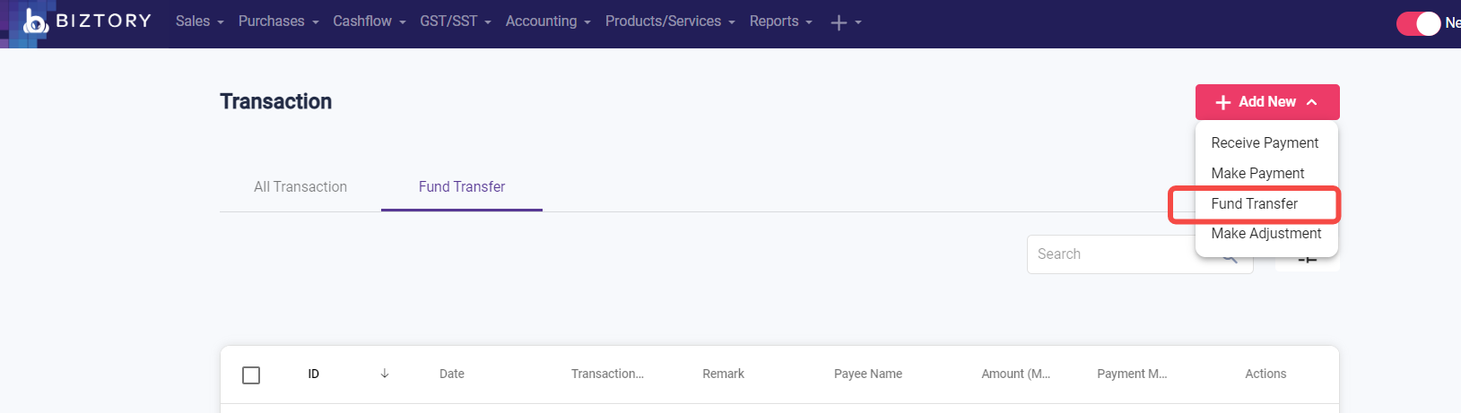Image resolution: width=1461 pixels, height=413 pixels.
Task: Sort by the Date column header
Action: (x=452, y=374)
